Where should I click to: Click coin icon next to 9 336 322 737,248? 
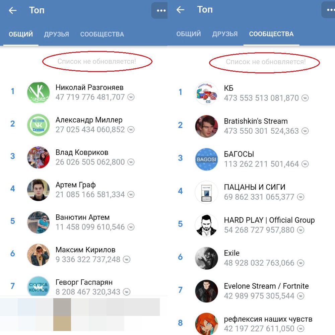tap(127, 259)
